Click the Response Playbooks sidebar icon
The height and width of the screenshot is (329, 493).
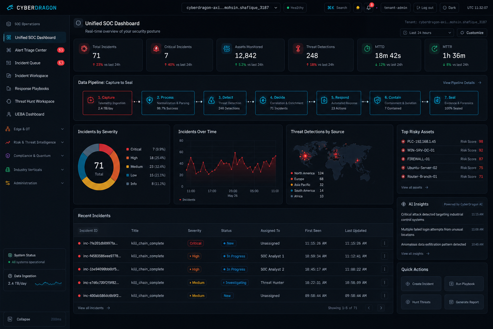tap(9, 89)
